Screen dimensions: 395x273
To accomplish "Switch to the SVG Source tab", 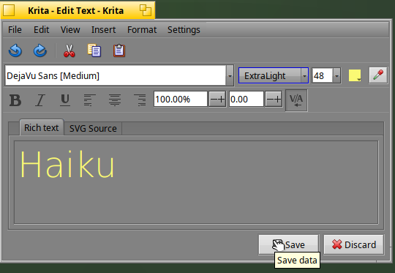I will 93,129.
